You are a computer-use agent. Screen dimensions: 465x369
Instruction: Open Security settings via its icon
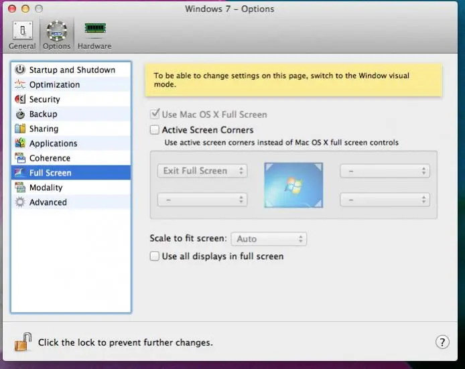tap(20, 99)
